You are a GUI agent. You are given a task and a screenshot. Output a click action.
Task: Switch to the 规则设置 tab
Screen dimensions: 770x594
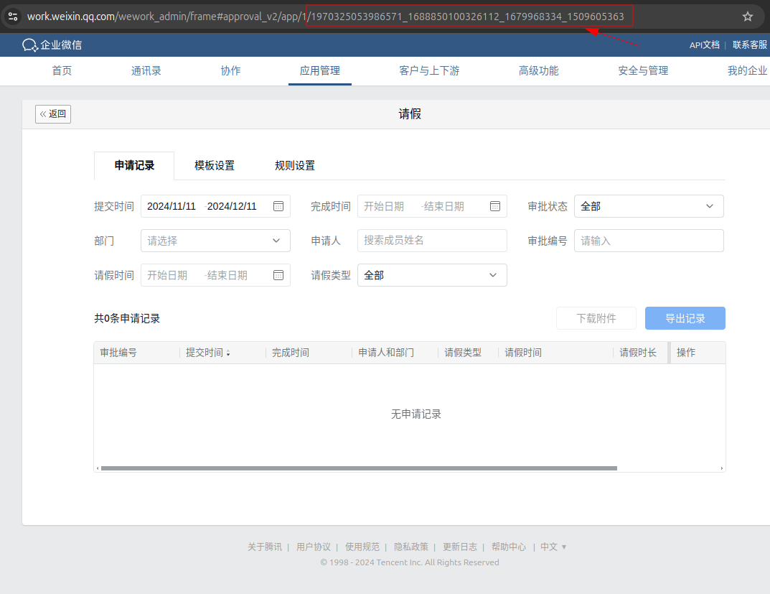(295, 165)
